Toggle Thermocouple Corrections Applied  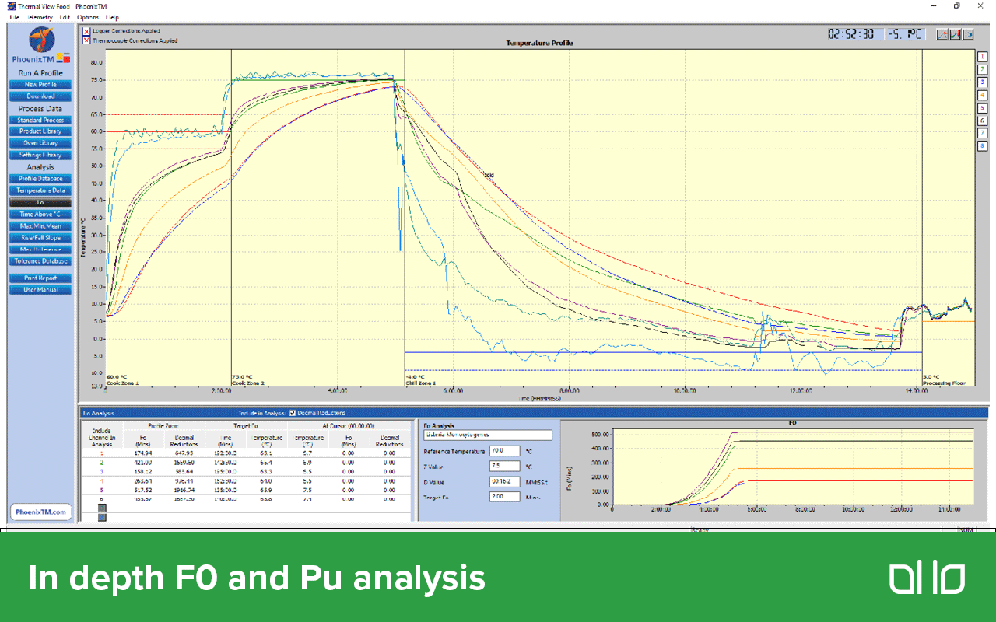[86, 39]
